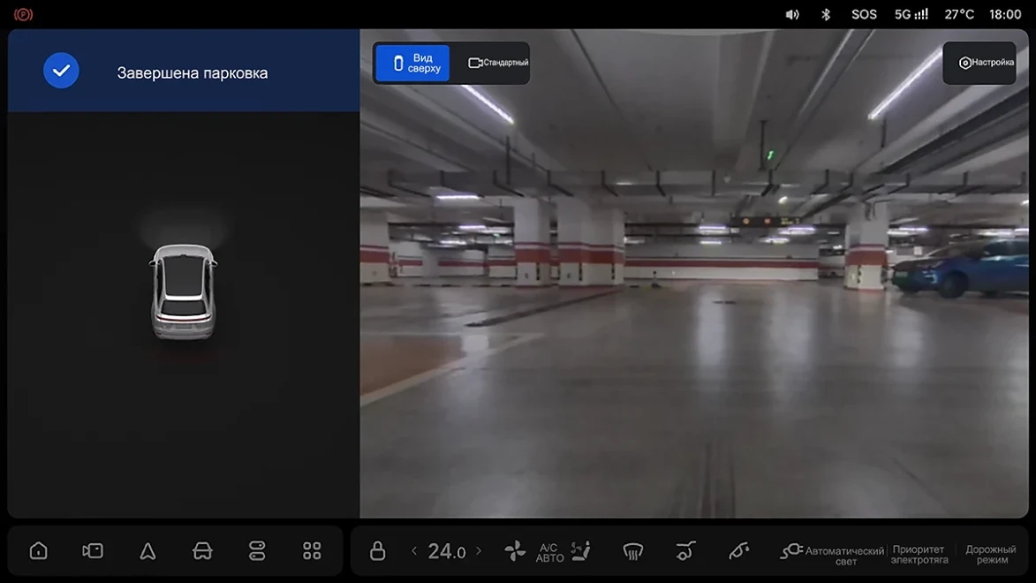Open the vehicle settings car icon

coord(202,550)
